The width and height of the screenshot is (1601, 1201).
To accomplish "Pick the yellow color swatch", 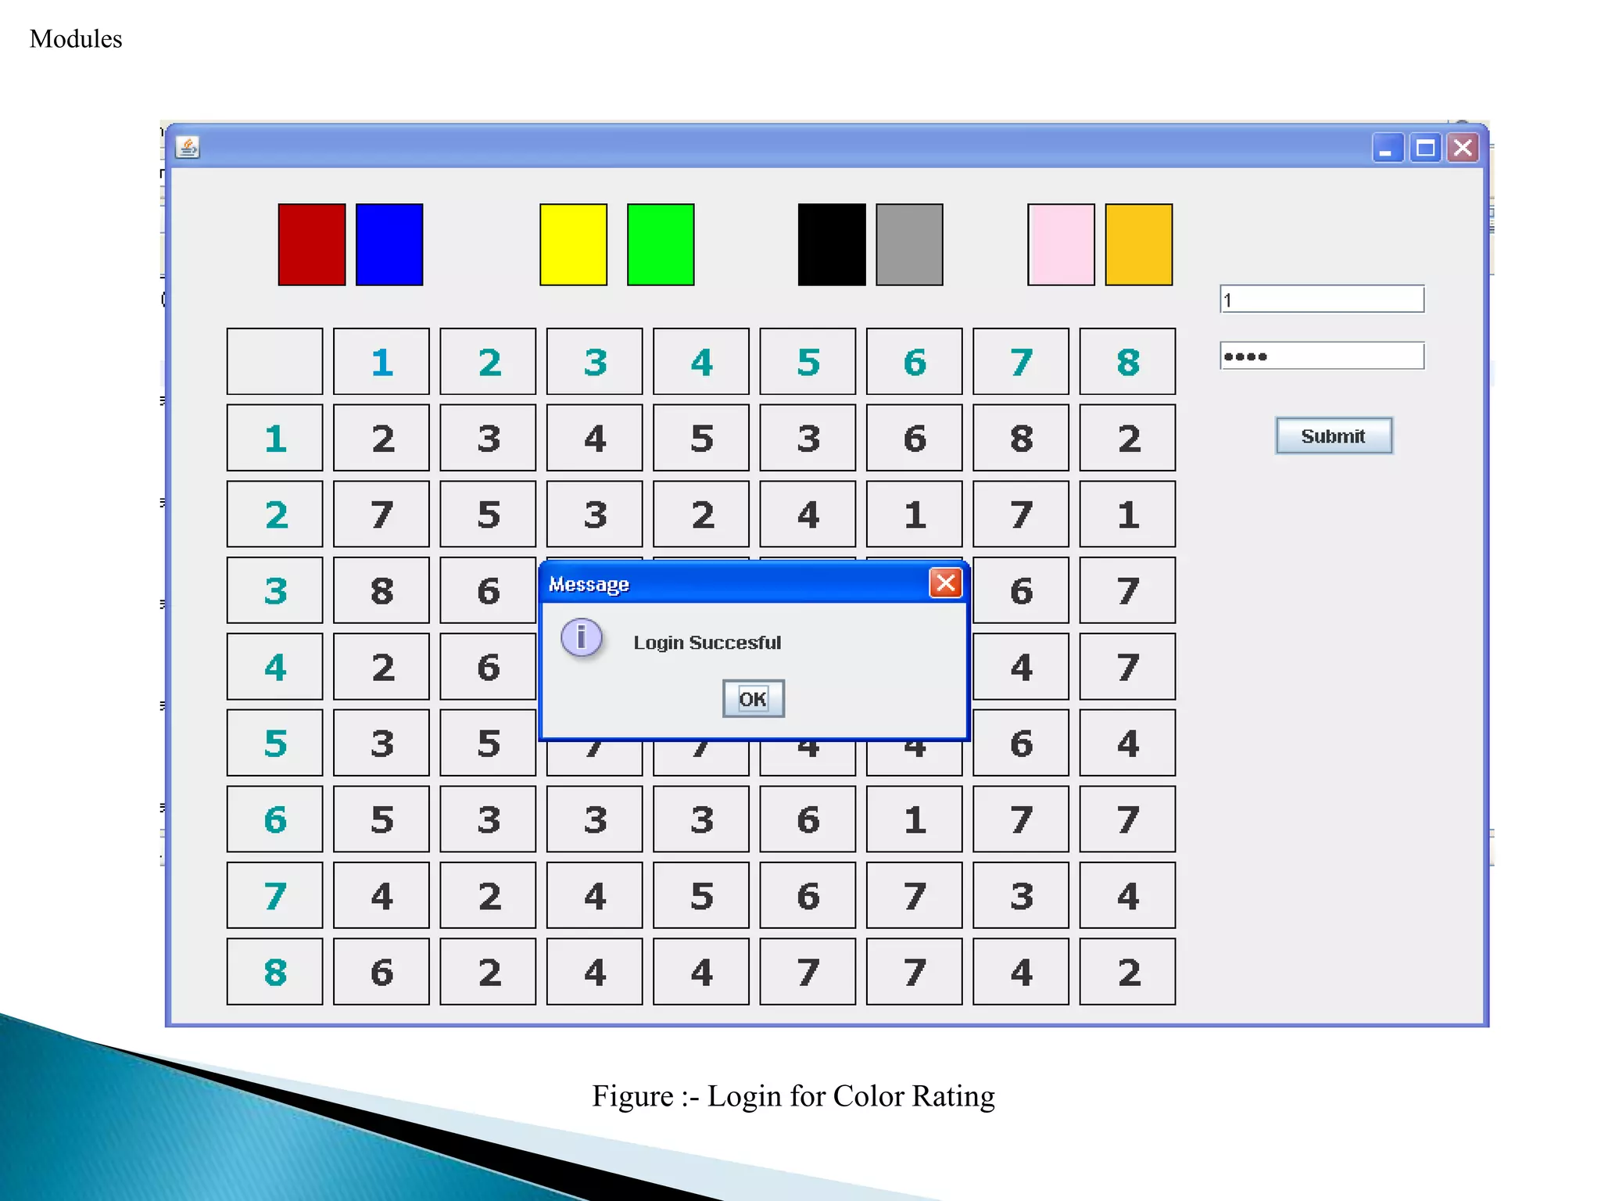I will click(573, 245).
